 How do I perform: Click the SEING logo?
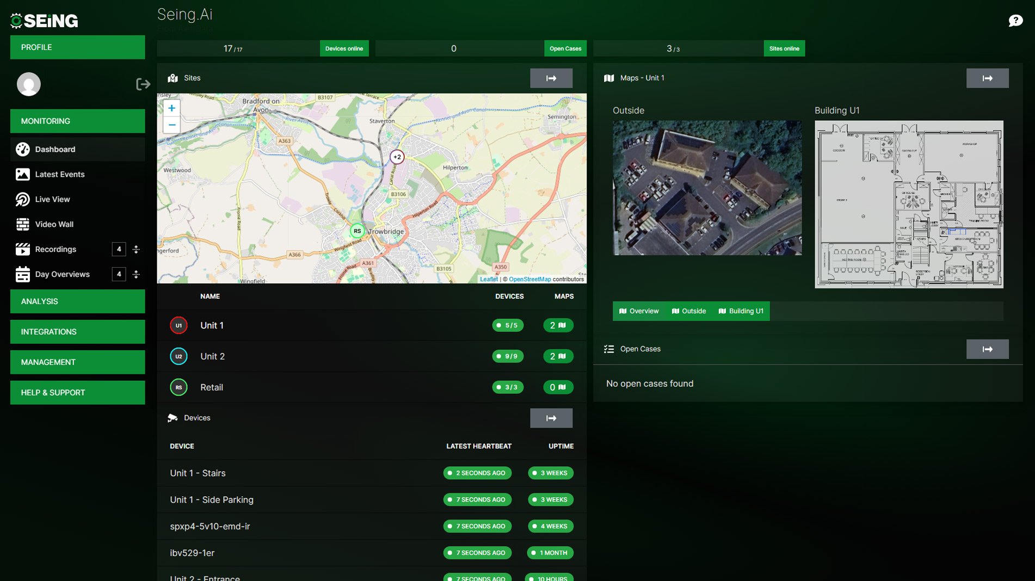[44, 20]
